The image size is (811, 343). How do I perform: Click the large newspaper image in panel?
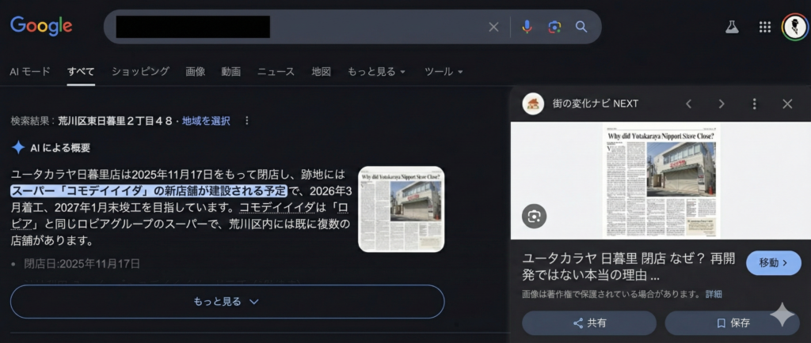point(662,180)
